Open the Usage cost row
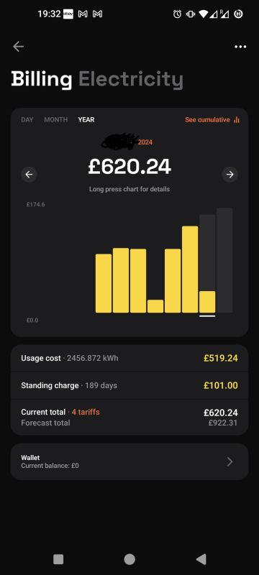This screenshot has height=575, width=259. [129, 358]
